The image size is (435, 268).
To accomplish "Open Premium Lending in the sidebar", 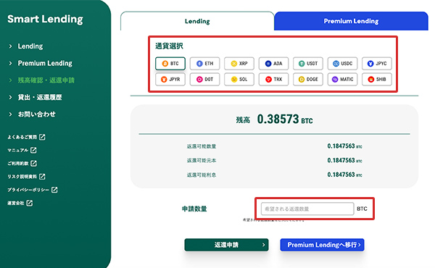I will (45, 63).
